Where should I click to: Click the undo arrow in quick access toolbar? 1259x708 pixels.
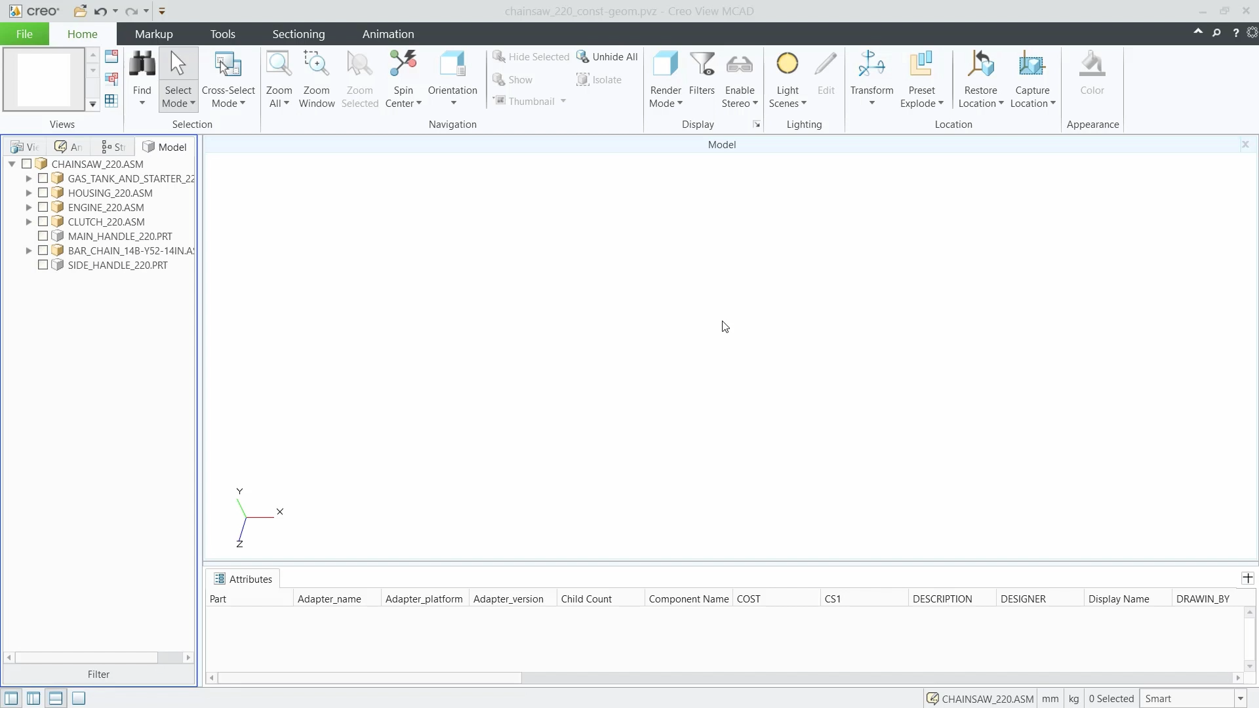[100, 11]
